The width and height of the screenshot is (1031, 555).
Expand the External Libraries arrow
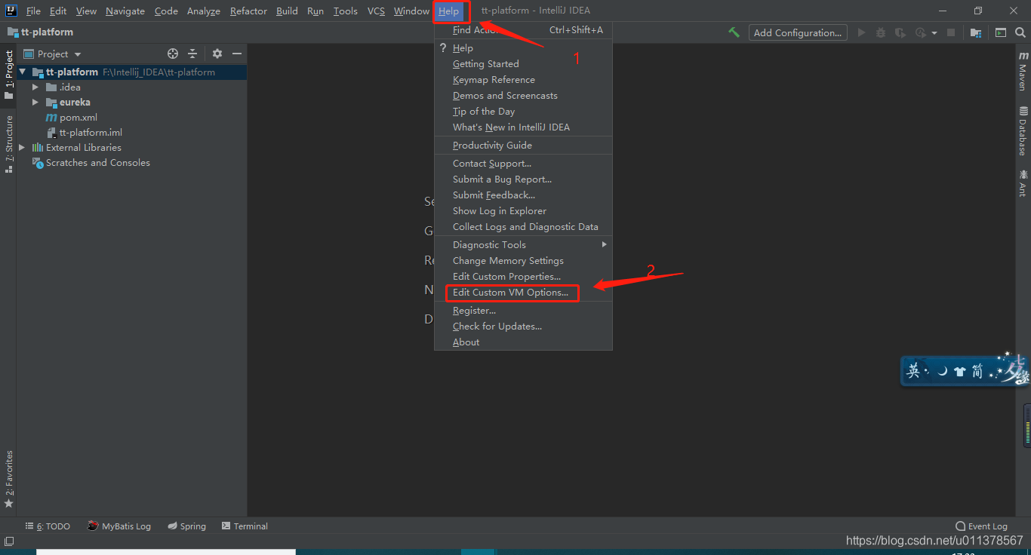tap(22, 148)
